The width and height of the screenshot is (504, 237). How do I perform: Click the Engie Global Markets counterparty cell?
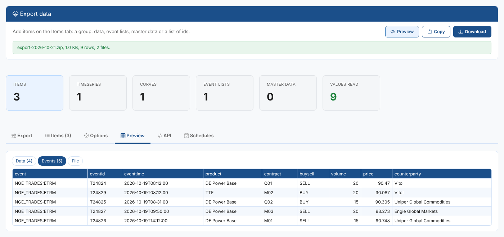442,211
